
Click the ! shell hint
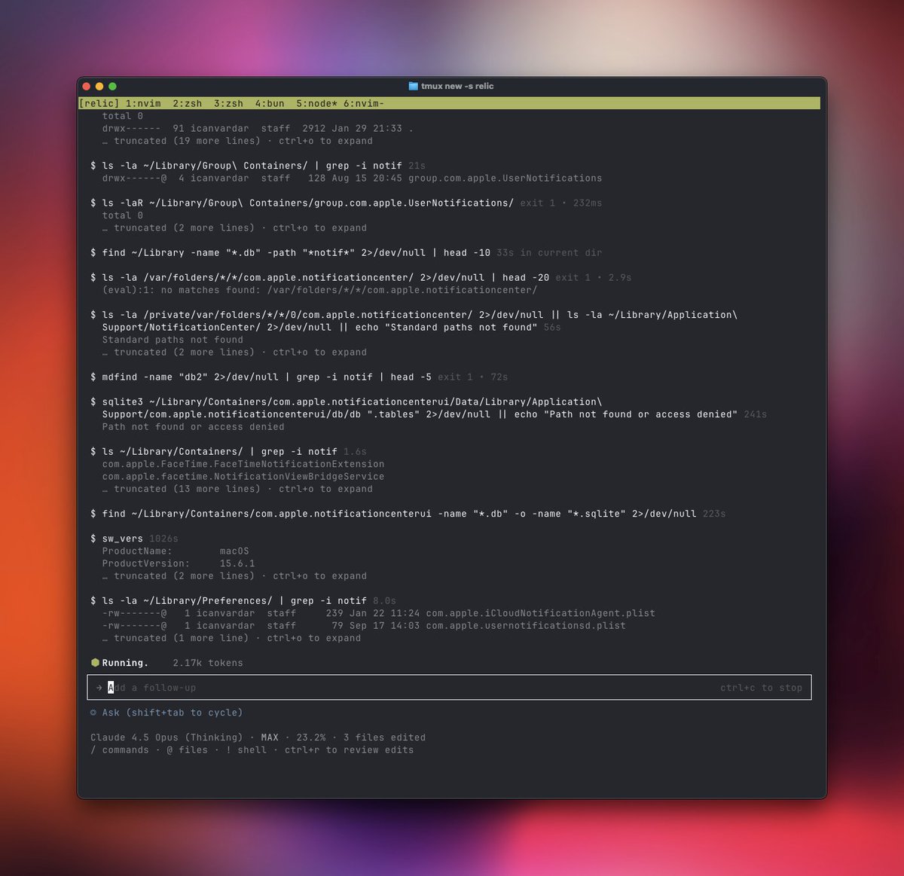246,750
